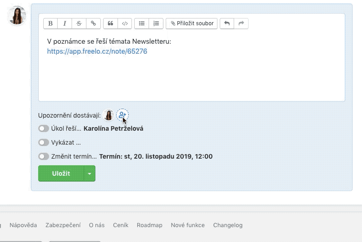The image size is (362, 242).
Task: Insert a hyperlink via link icon
Action: point(93,23)
